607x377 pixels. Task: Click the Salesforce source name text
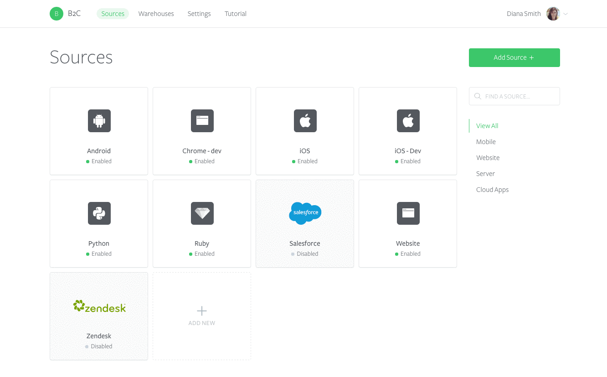click(305, 243)
